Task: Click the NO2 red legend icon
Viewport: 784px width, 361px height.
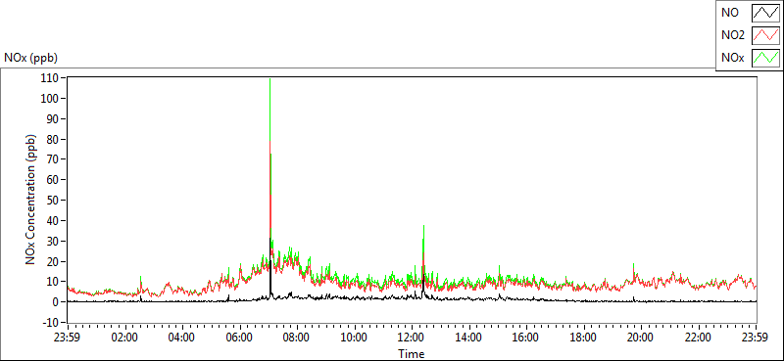Action: [766, 36]
